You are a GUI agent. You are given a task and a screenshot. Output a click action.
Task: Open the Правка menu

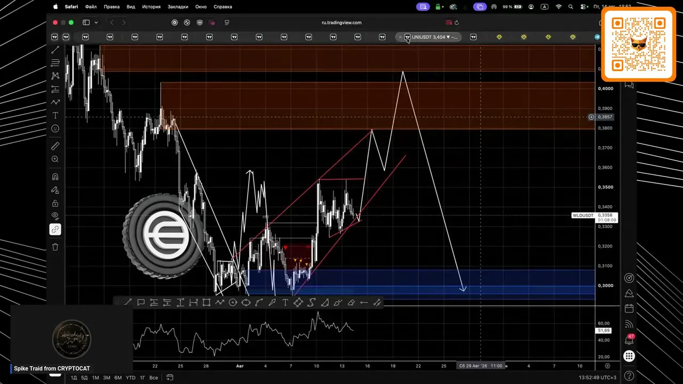click(x=112, y=7)
